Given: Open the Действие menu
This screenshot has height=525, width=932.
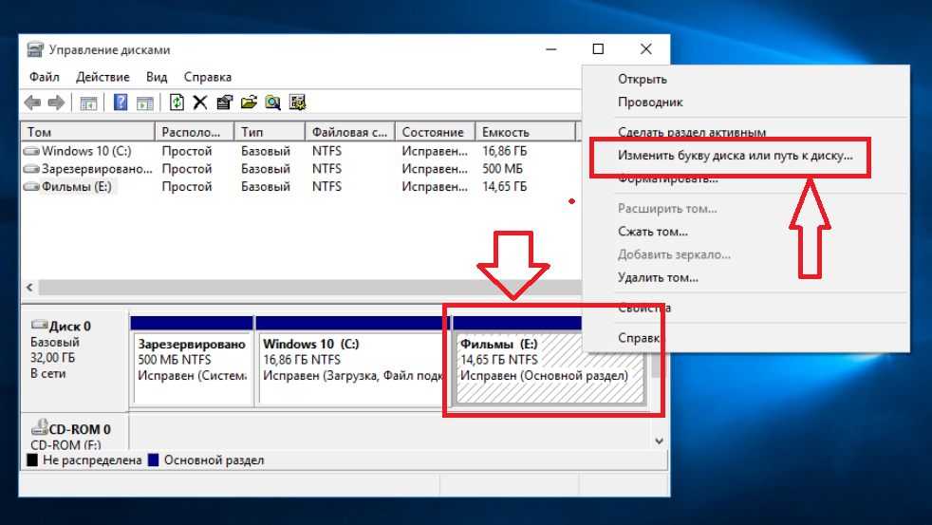Looking at the screenshot, I should pyautogui.click(x=103, y=77).
